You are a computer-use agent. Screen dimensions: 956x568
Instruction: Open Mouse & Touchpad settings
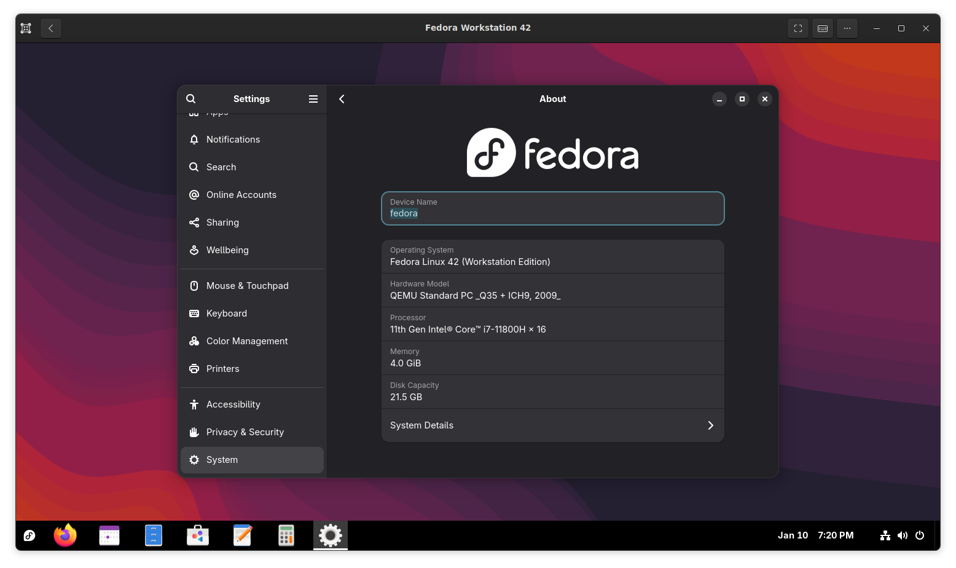pos(247,286)
